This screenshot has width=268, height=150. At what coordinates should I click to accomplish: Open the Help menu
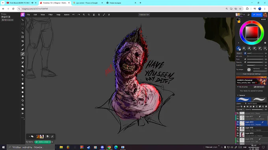coord(58,14)
